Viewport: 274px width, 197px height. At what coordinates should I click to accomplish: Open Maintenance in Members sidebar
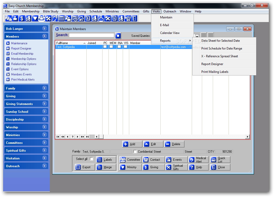pyautogui.click(x=19, y=43)
